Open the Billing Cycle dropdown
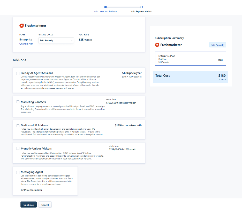Screen dimensions: 242x210 tap(56, 40)
